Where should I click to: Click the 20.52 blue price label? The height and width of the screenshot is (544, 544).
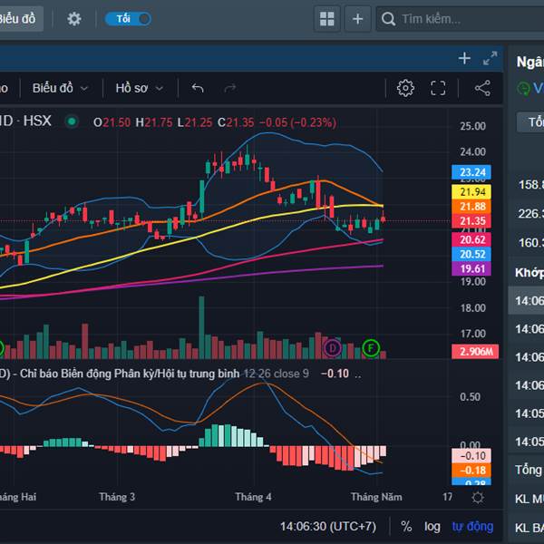(471, 254)
